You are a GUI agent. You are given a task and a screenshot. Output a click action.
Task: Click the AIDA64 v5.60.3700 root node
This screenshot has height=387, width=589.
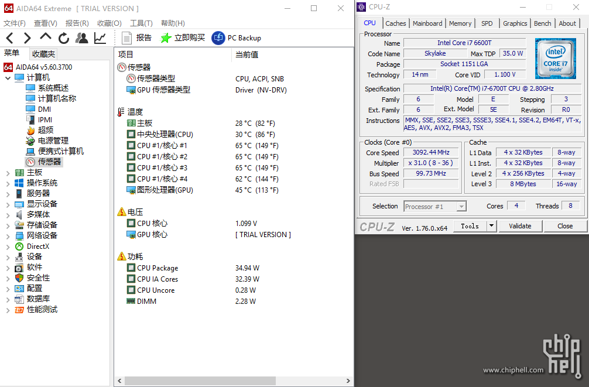click(x=38, y=67)
